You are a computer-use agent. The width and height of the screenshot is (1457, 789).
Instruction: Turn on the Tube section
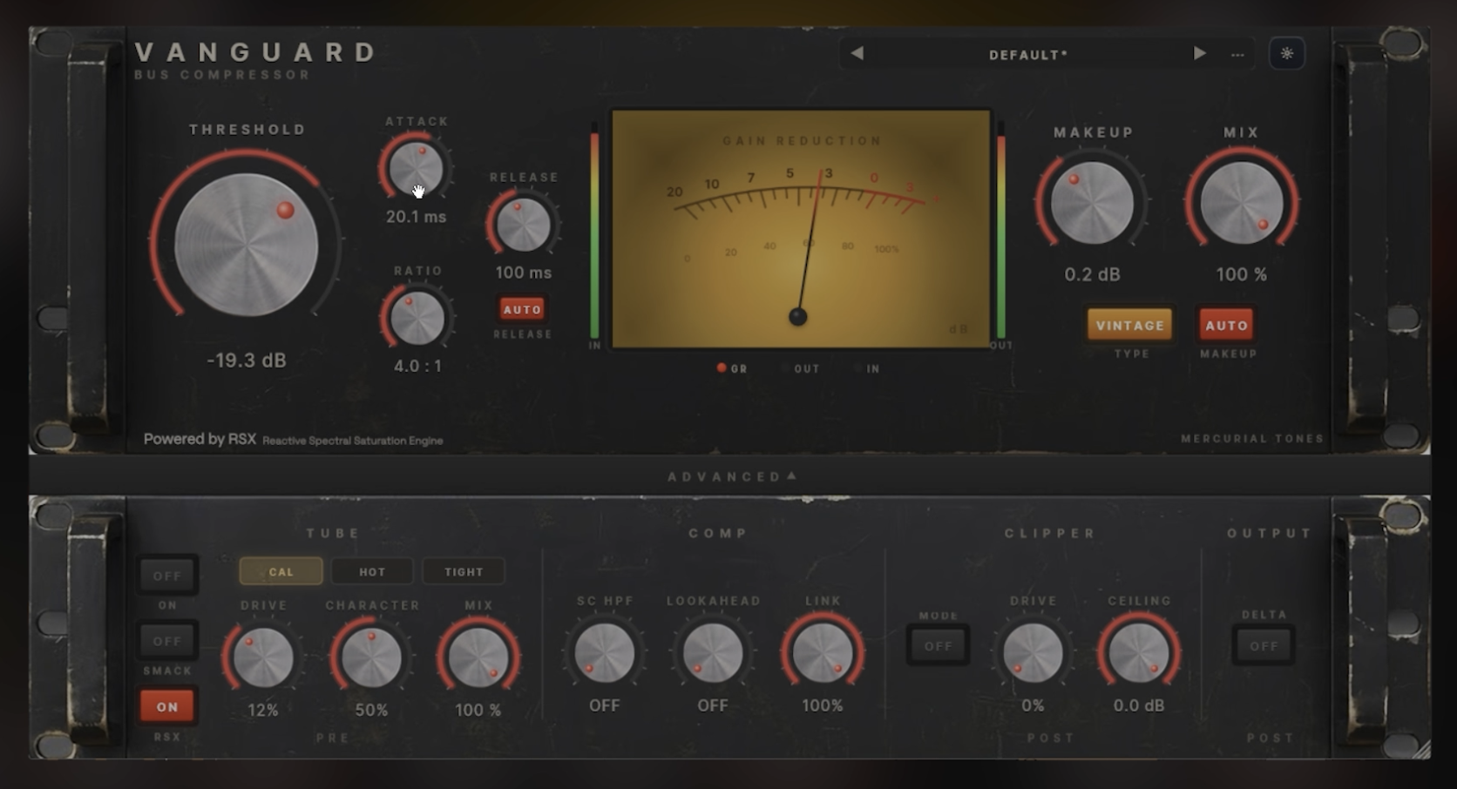click(x=167, y=576)
